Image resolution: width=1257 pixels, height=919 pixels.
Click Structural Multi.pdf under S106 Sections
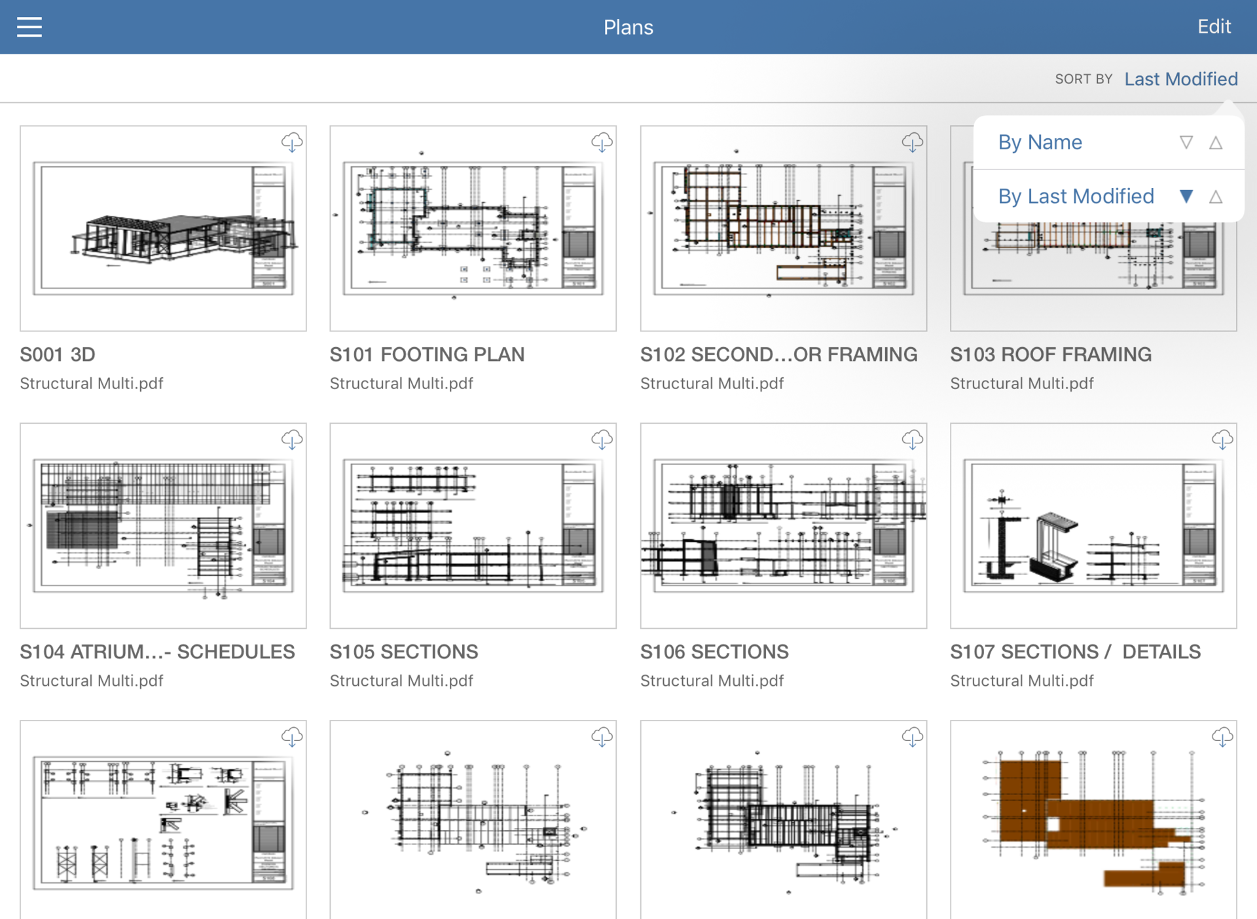pyautogui.click(x=712, y=681)
